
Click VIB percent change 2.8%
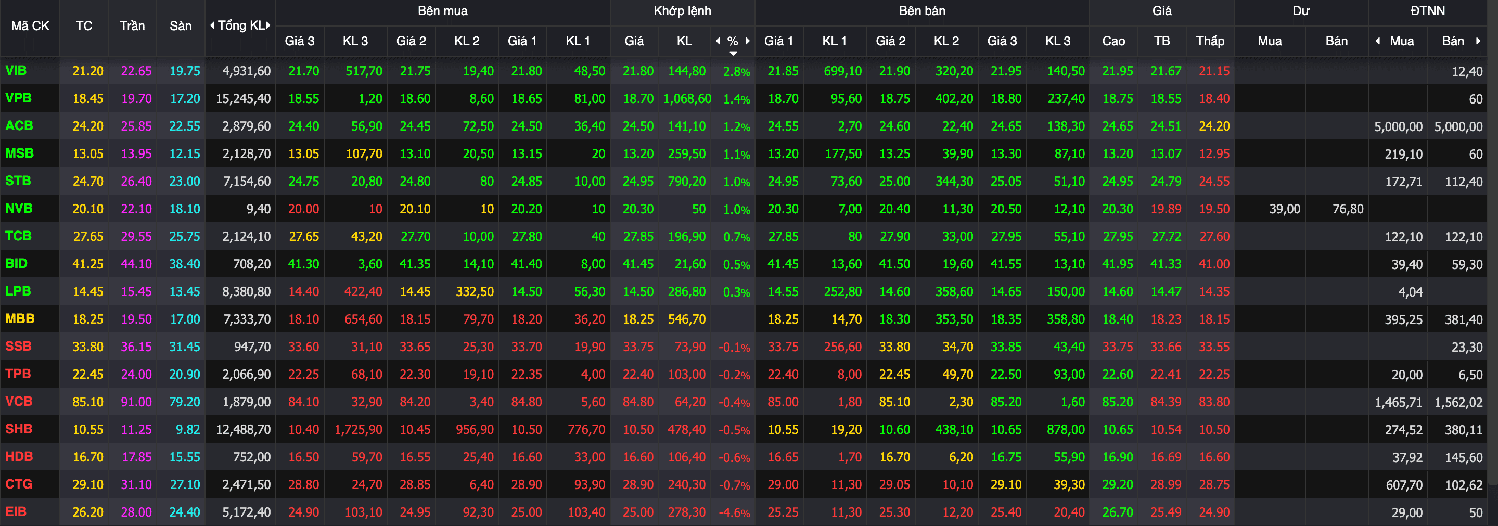click(x=736, y=71)
